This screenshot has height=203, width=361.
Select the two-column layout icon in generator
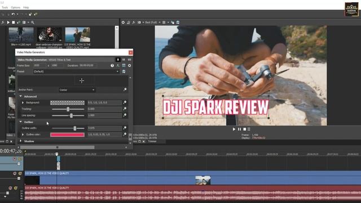pyautogui.click(x=124, y=60)
